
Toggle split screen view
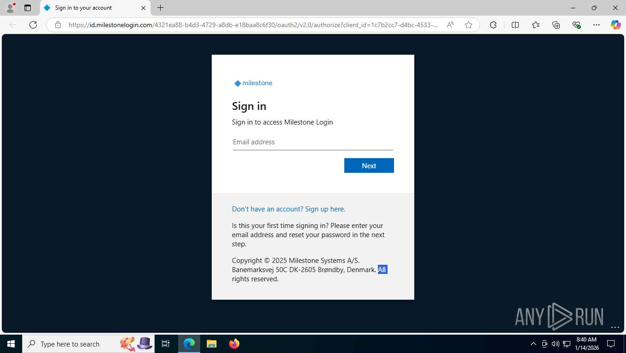pyautogui.click(x=516, y=25)
